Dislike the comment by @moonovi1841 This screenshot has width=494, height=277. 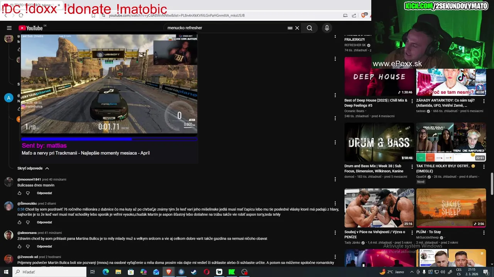pos(28,193)
